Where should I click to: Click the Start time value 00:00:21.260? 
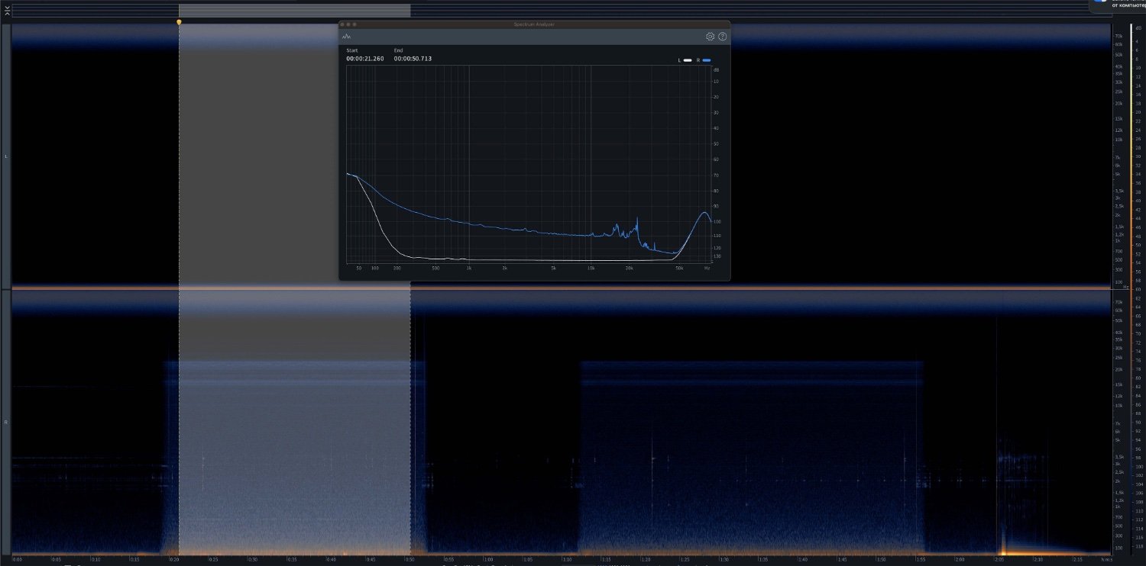click(x=365, y=59)
